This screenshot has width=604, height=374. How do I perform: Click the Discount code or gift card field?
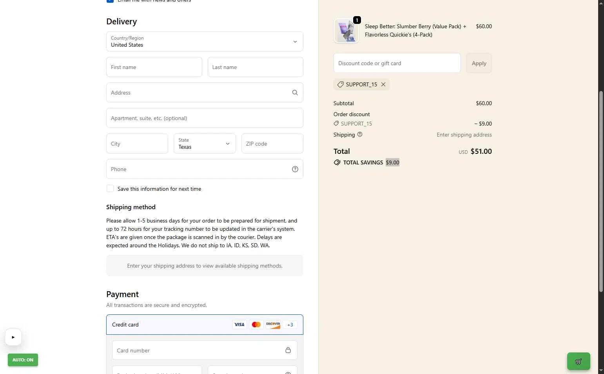pos(397,63)
